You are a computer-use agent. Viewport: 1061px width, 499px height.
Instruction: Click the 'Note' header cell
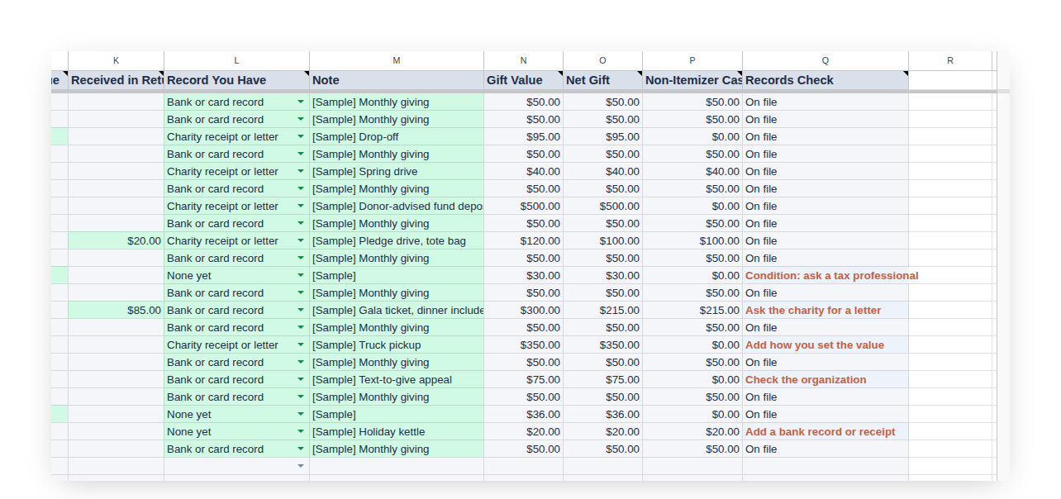(397, 80)
